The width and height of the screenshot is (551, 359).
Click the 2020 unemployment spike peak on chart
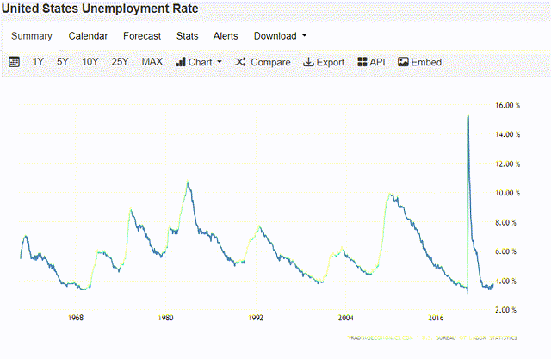[468, 116]
